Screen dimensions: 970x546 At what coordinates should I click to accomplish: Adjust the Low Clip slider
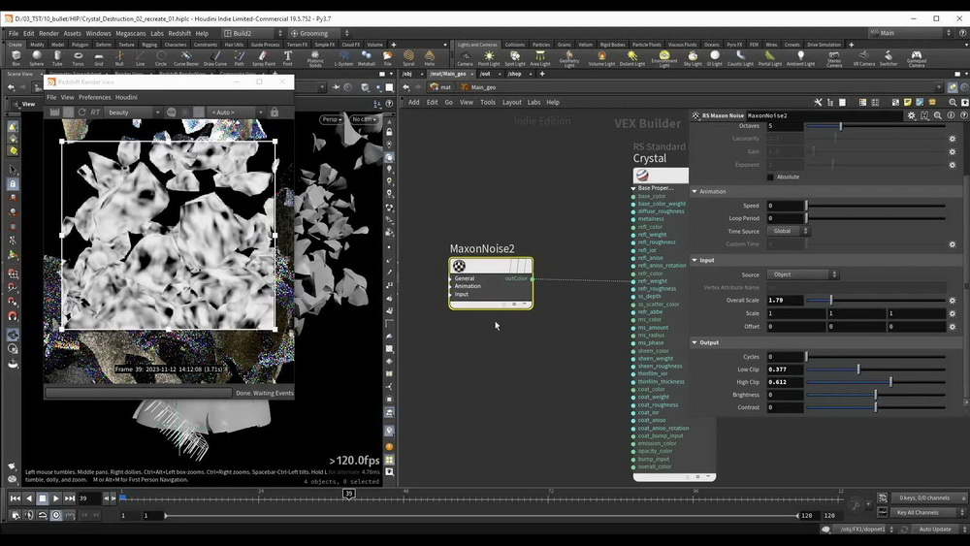click(876, 369)
